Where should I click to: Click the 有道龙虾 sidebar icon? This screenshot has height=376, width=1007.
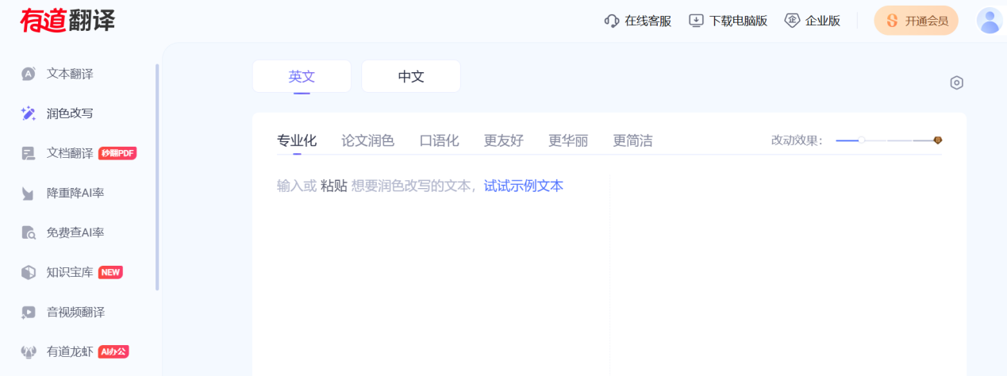tap(29, 351)
